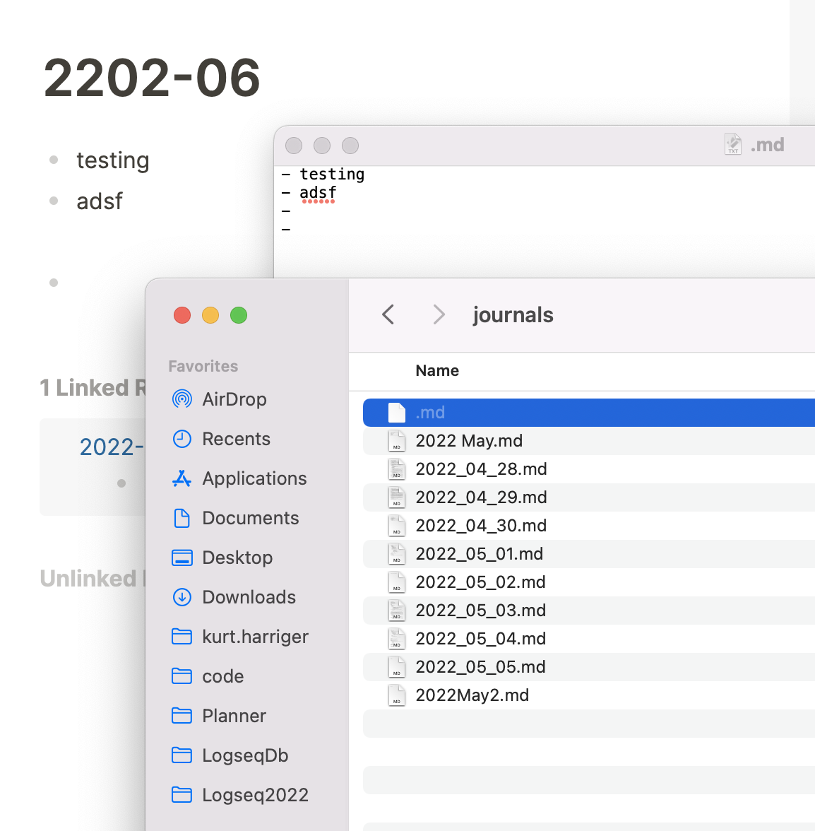Expand the Unlinked References section
815x831 pixels.
(92, 579)
